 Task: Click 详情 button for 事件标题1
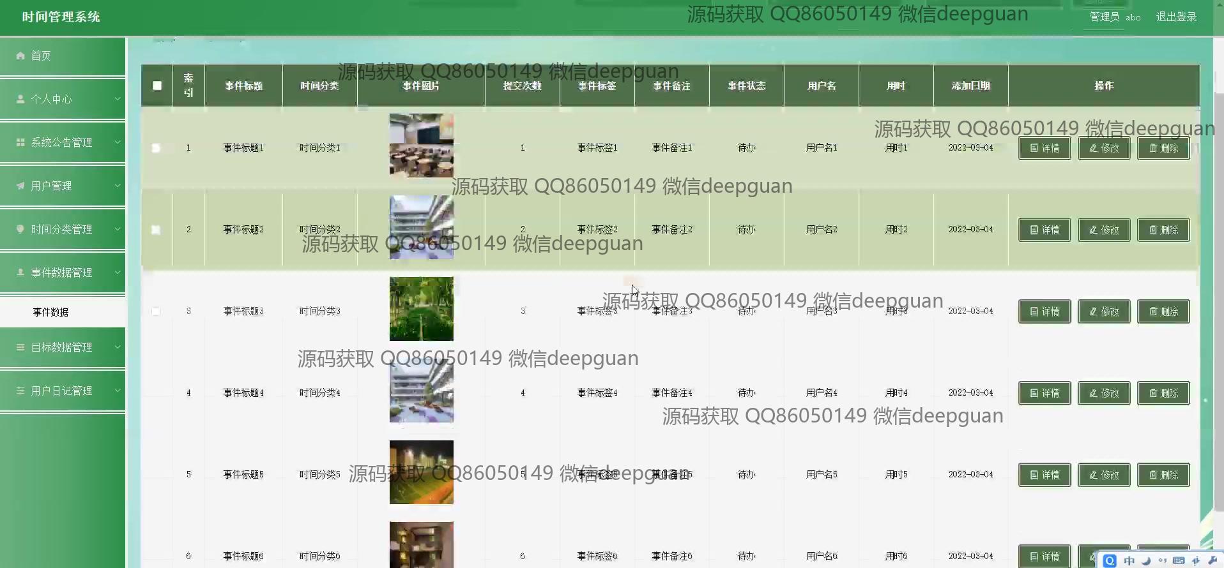(1044, 148)
